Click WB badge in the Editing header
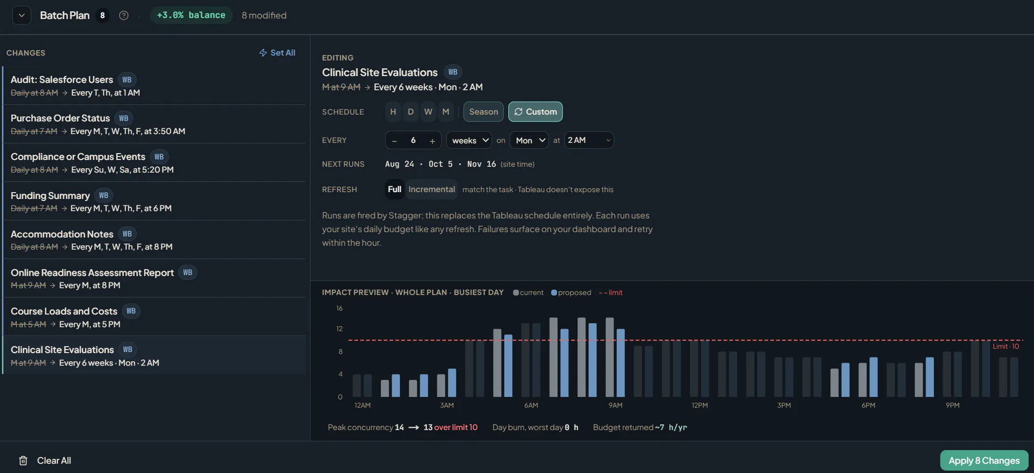This screenshot has height=473, width=1034. pos(453,72)
